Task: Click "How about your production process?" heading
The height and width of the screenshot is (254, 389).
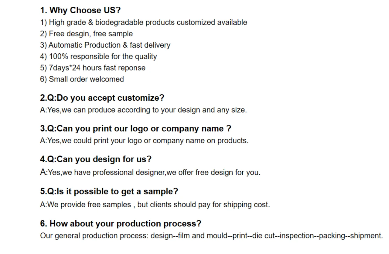Action: click(x=121, y=224)
